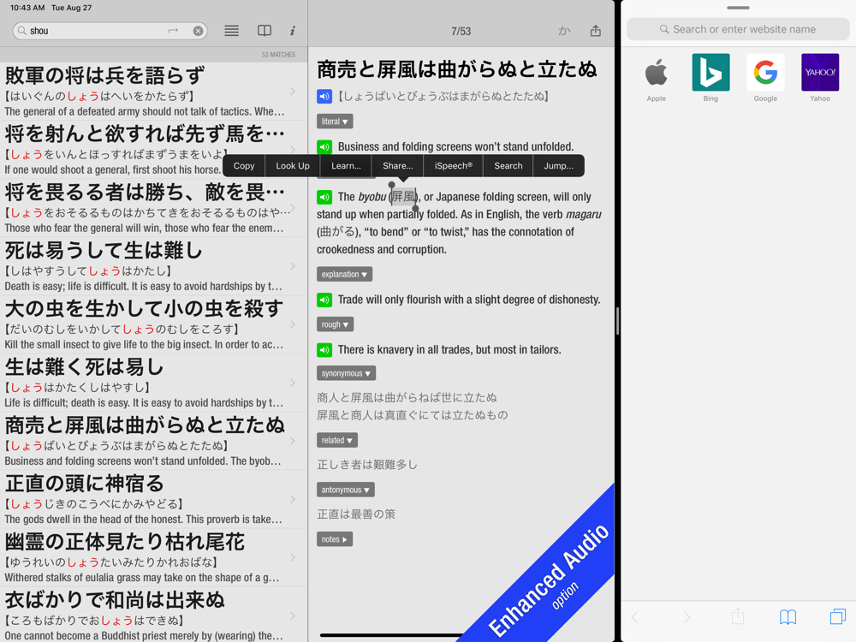Tap the left selection handle on 屏風
The width and height of the screenshot is (856, 642).
(391, 186)
